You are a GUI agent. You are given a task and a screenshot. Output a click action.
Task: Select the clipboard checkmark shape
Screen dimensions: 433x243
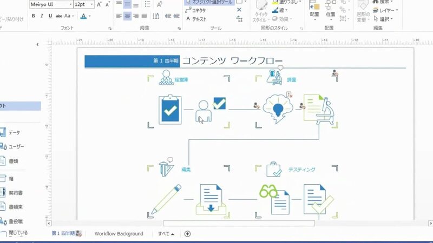coord(170,110)
